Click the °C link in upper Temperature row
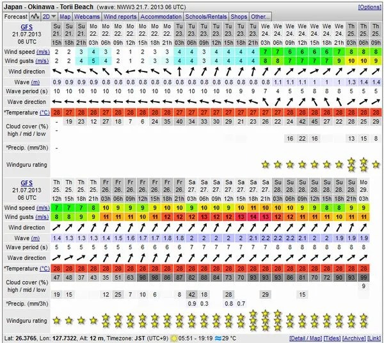Image resolution: width=384 pixels, height=343 pixels. (x=45, y=112)
